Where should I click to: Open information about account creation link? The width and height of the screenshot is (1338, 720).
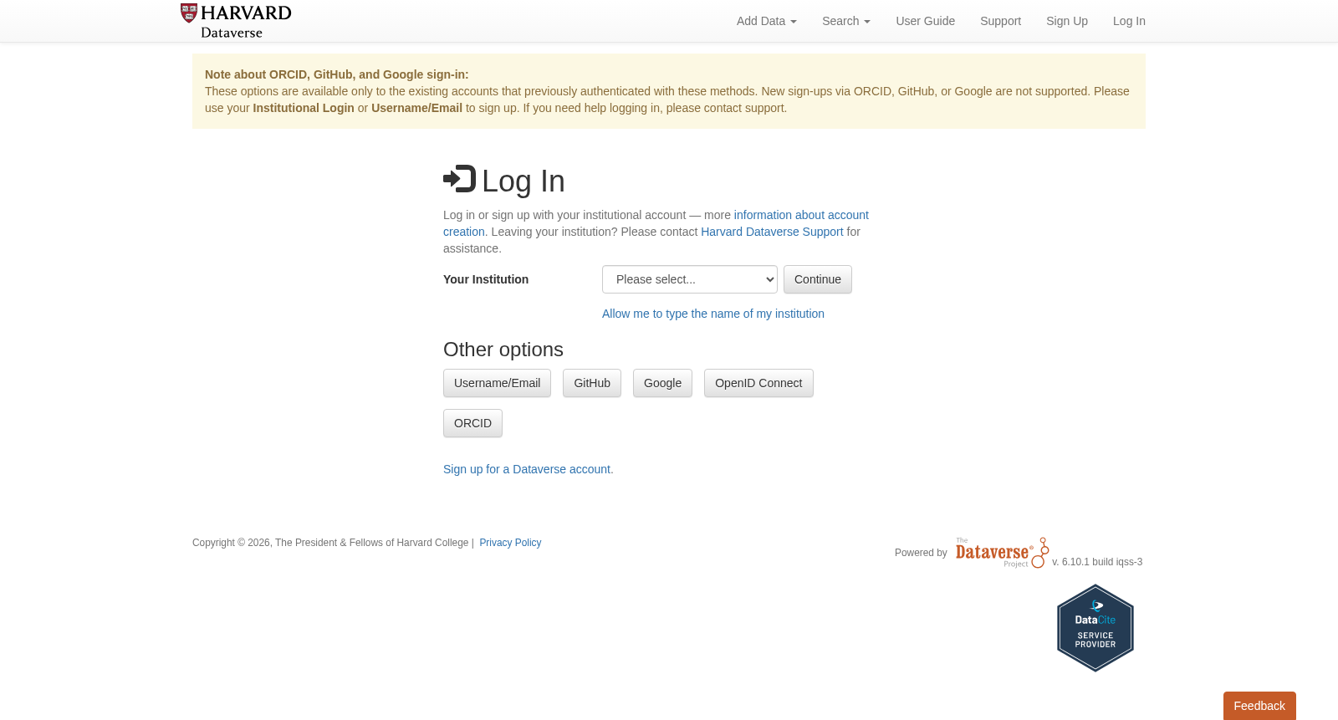click(x=801, y=215)
